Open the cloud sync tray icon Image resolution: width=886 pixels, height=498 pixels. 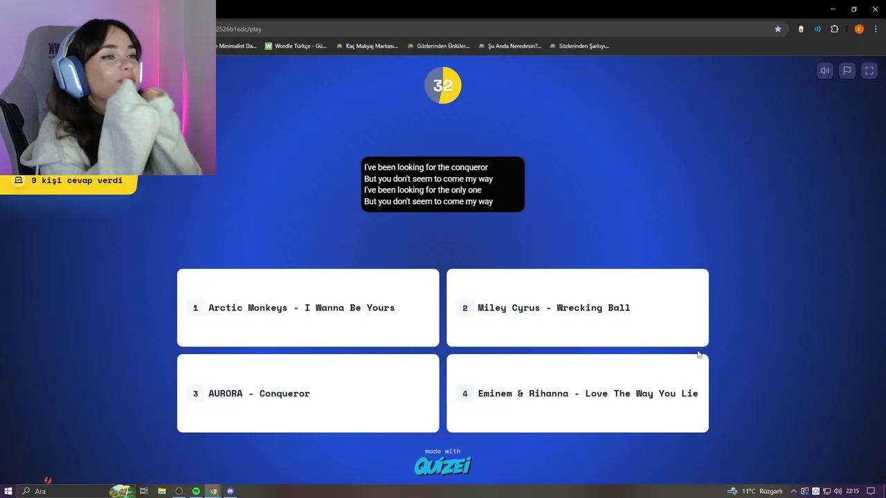click(815, 491)
